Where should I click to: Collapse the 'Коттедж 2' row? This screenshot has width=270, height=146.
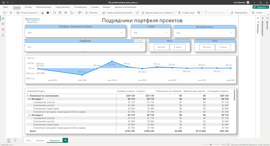[x=30, y=115]
